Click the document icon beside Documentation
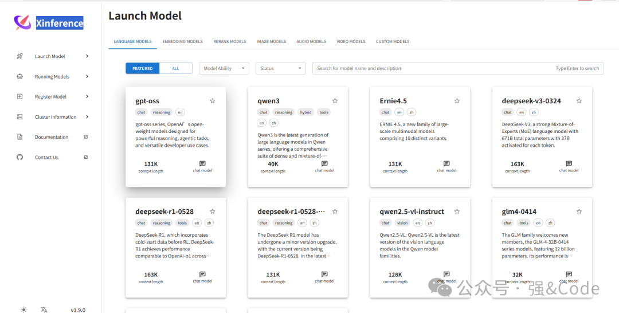 (19, 137)
